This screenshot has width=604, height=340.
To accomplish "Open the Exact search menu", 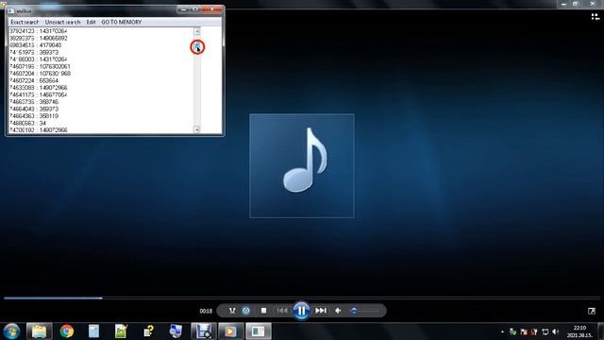I will (25, 22).
